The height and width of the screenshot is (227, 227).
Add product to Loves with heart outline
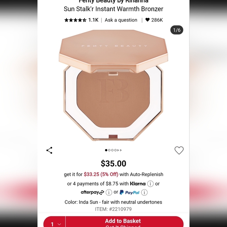pos(179,150)
